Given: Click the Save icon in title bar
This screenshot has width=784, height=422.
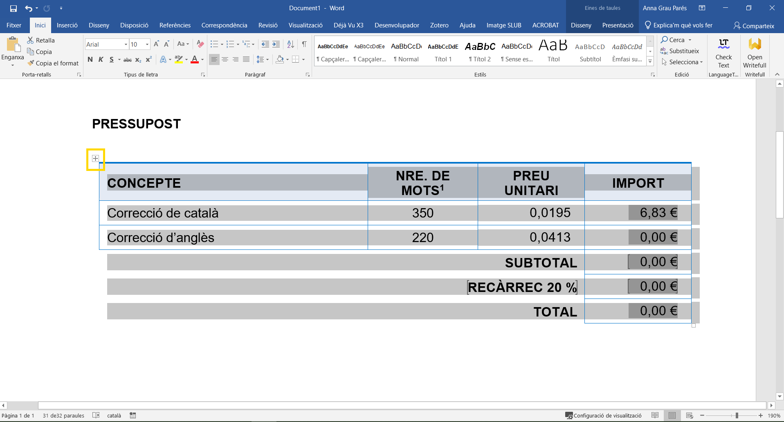Looking at the screenshot, I should [x=13, y=8].
